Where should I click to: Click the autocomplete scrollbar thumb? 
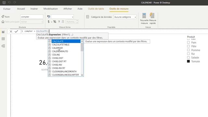coord(82,47)
